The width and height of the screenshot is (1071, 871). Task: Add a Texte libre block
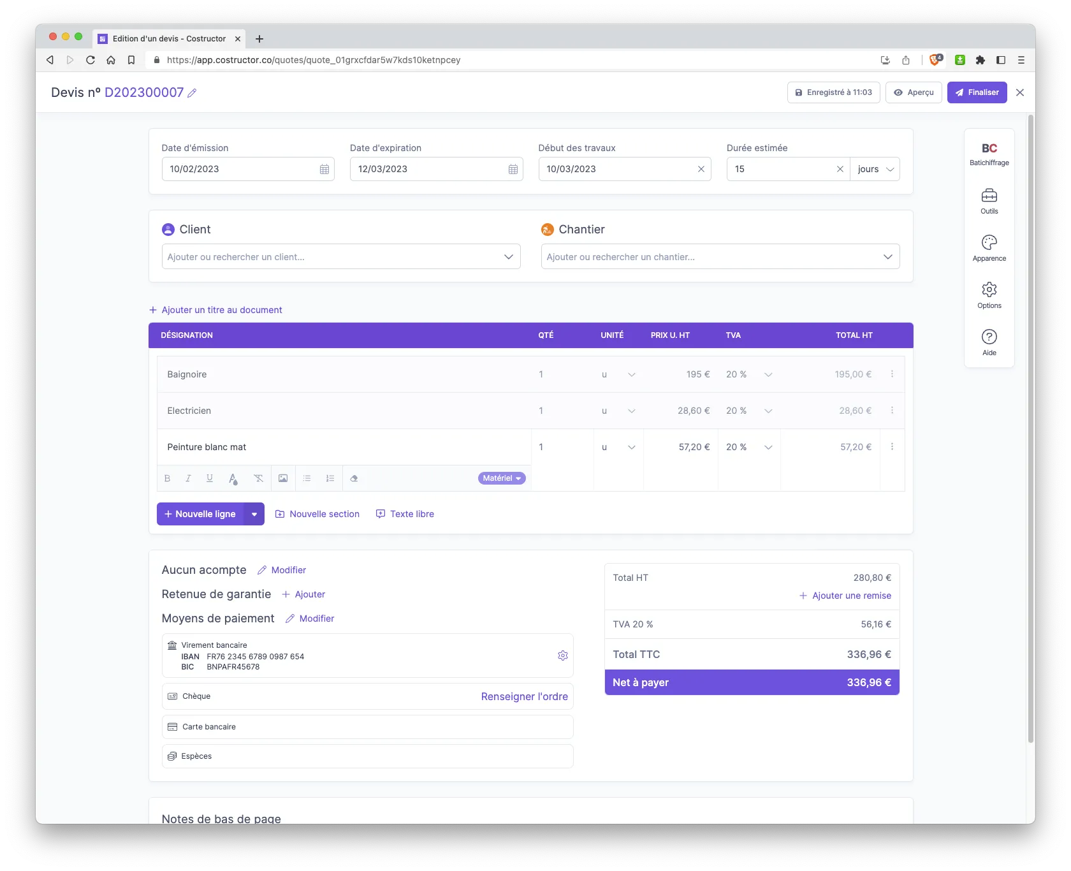tap(405, 514)
